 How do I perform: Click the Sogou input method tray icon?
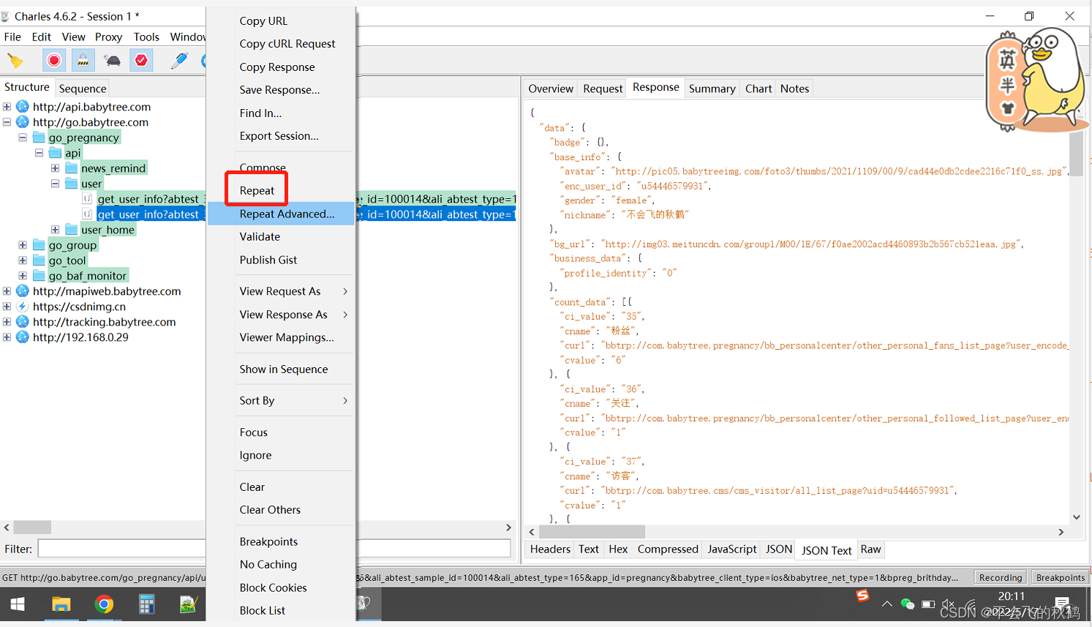click(x=863, y=596)
